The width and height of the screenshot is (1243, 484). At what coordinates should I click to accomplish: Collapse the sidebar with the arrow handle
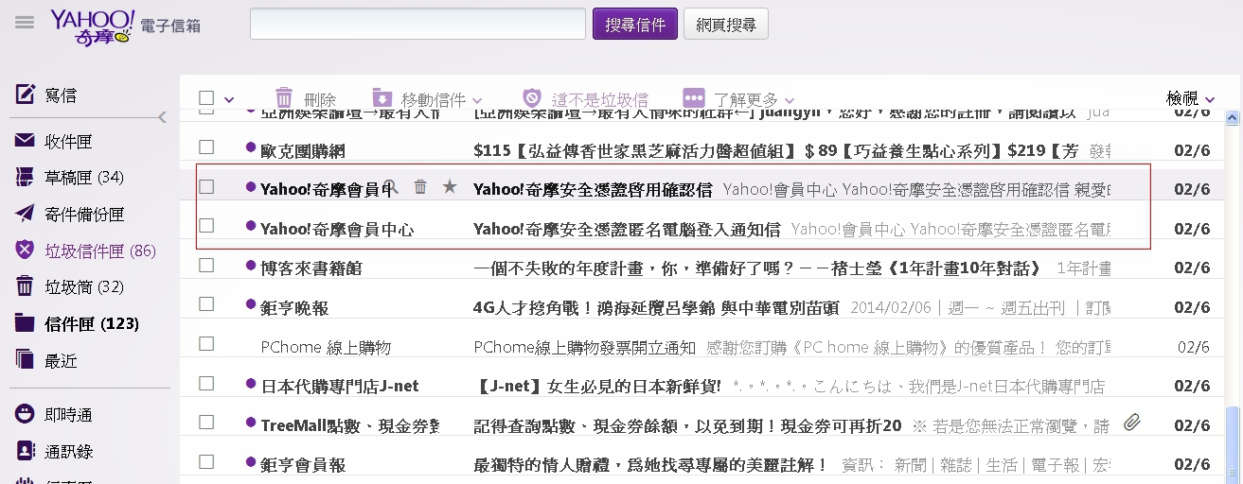click(x=162, y=117)
